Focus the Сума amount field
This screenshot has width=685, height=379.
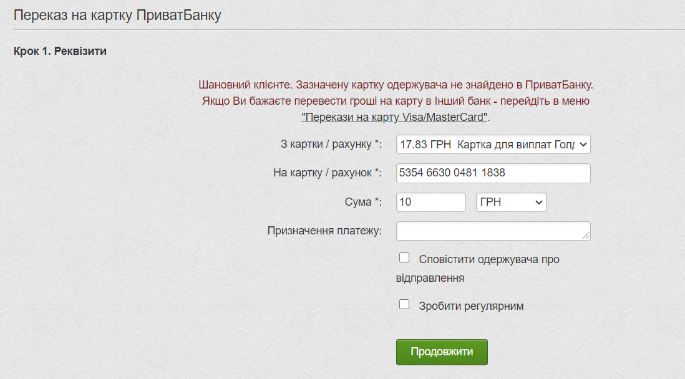click(x=430, y=202)
